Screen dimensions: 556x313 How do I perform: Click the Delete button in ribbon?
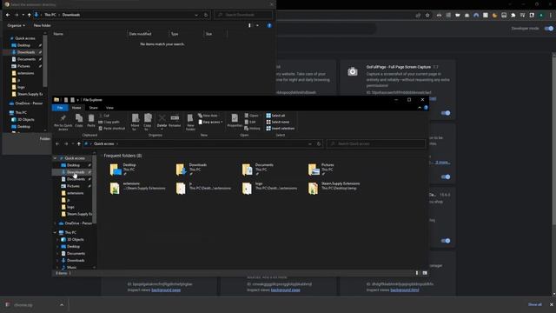point(162,122)
